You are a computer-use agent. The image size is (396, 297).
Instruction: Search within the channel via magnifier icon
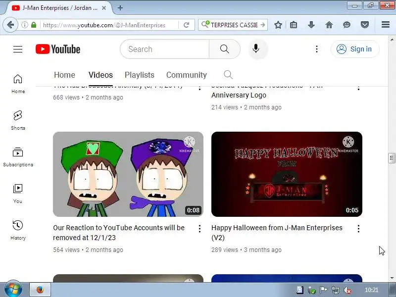pyautogui.click(x=228, y=75)
